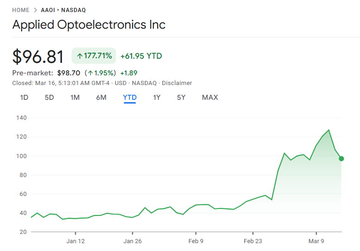Click the AAOI • NASDAQ breadcrumb
The image size is (360, 251).
point(63,10)
